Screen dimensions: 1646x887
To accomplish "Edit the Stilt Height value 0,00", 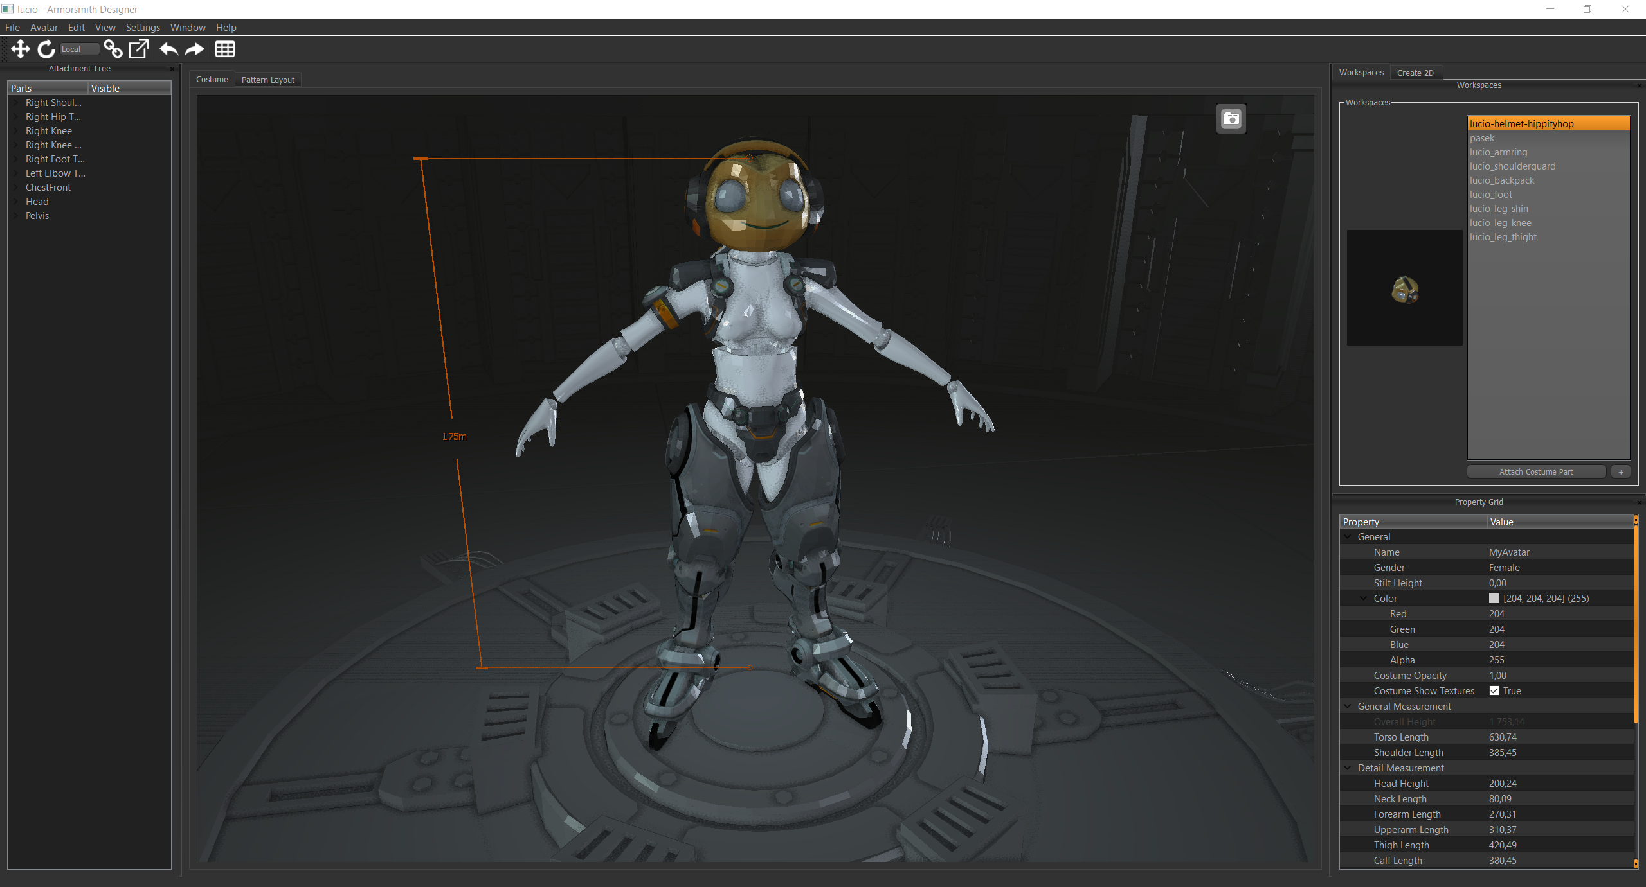I will 1560,583.
